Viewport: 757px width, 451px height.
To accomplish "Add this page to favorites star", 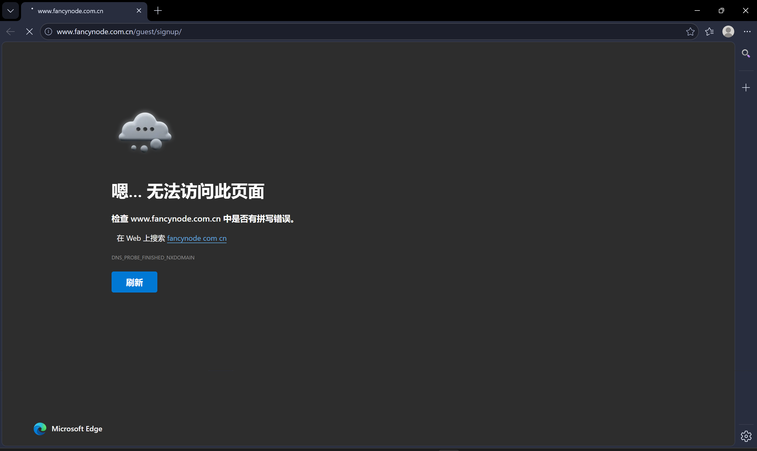I will pos(690,32).
